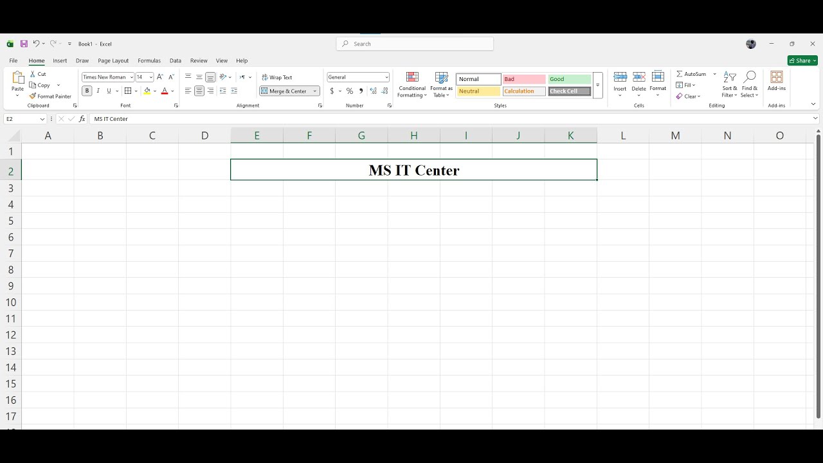This screenshot has width=823, height=463.
Task: Open Format as Table gallery
Action: click(442, 85)
